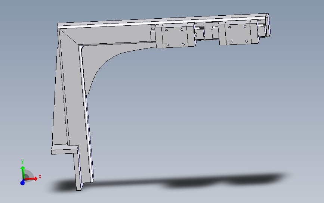Viewport: 324px width, 203px height.
Task: Select the right linear guide carriage block
Action: click(x=238, y=32)
